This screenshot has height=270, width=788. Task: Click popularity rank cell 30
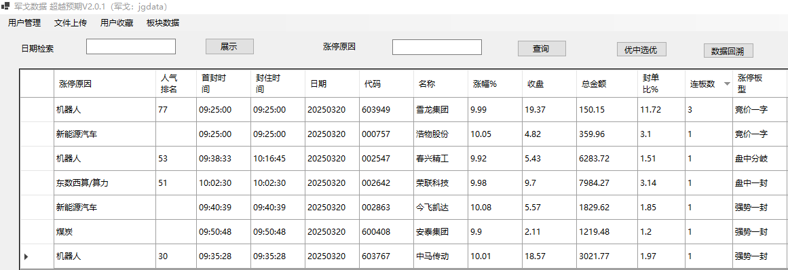(176, 256)
